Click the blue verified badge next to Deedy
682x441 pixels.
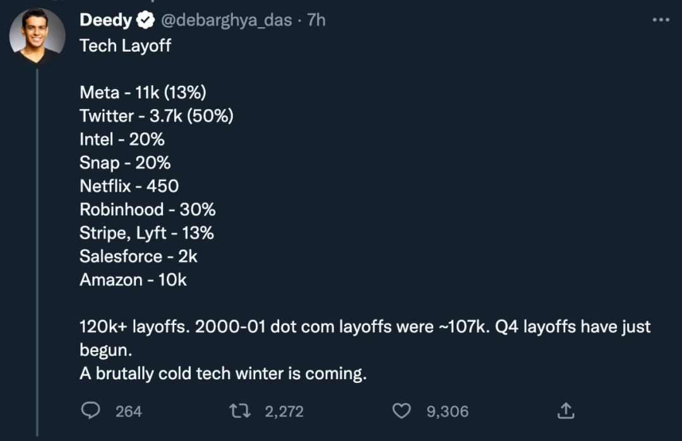(145, 20)
